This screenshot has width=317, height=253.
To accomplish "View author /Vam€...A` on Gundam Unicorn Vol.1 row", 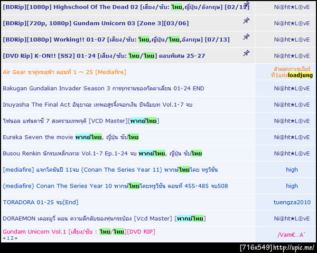I will click(x=292, y=235).
